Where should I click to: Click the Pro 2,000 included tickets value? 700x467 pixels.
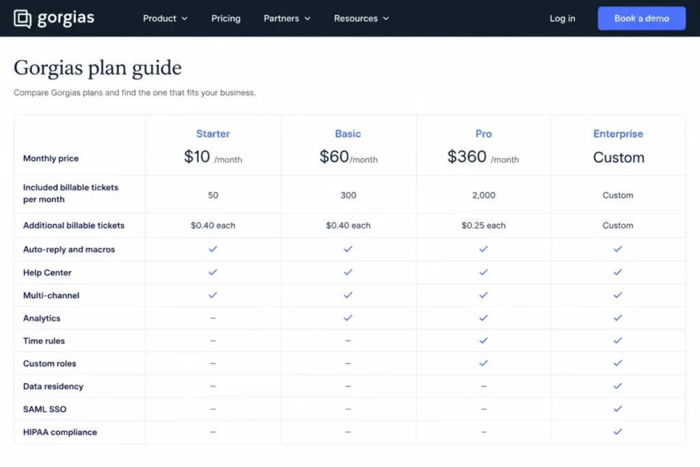click(483, 195)
